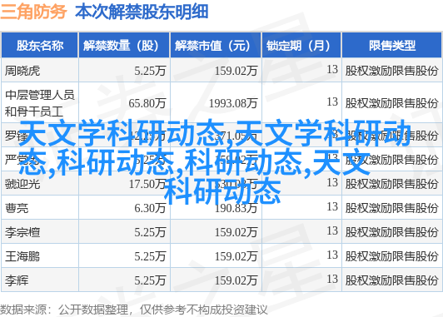
Task: Select the 65.80万 share count cell
Action: [147, 103]
